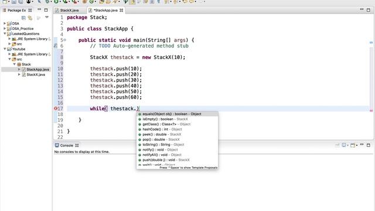Screen dimensions: 375x211
Task: Click Display Selected Console icon
Action: [x=344, y=145]
